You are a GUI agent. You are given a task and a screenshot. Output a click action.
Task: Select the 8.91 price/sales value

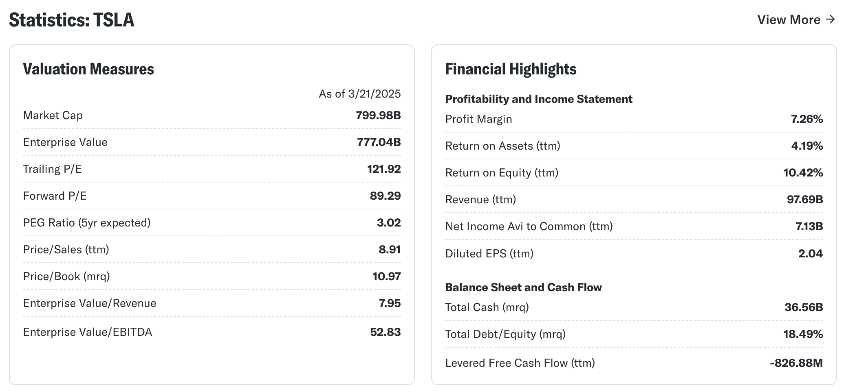tap(390, 250)
